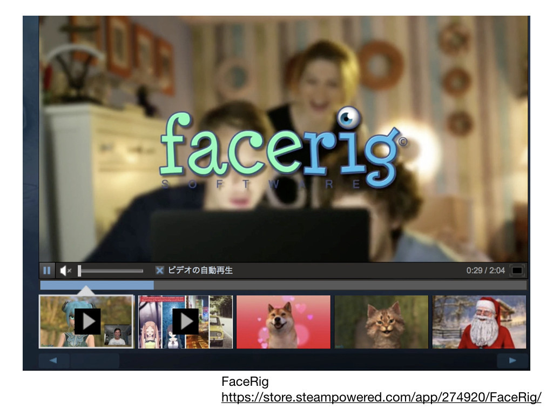Click the FaceRig caption text
The width and height of the screenshot is (553, 415).
pyautogui.click(x=245, y=382)
